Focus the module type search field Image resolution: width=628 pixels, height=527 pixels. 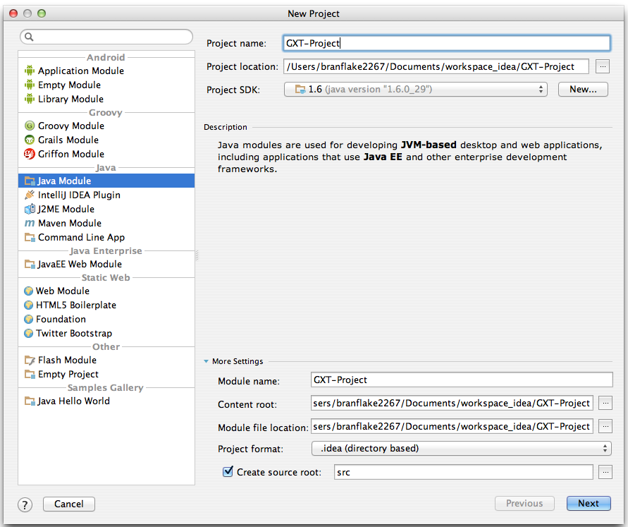point(106,37)
